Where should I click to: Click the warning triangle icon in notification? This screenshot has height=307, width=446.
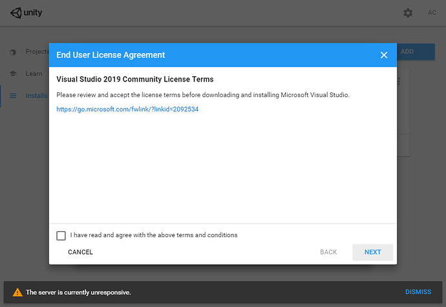pyautogui.click(x=17, y=292)
